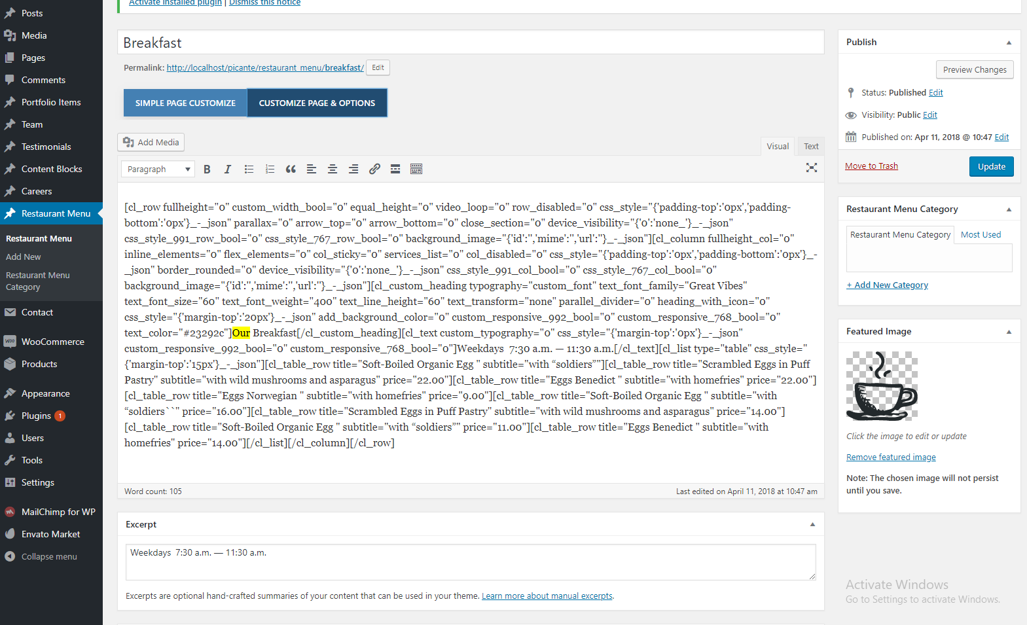Add a new menu category
The height and width of the screenshot is (625, 1027).
coord(887,285)
